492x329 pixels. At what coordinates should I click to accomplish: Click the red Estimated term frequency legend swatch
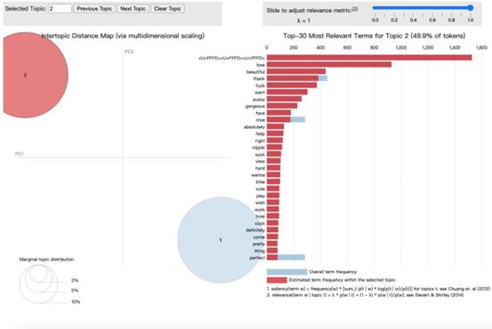pyautogui.click(x=277, y=280)
